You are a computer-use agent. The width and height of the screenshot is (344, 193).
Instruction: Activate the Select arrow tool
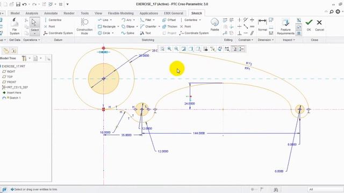34,26
